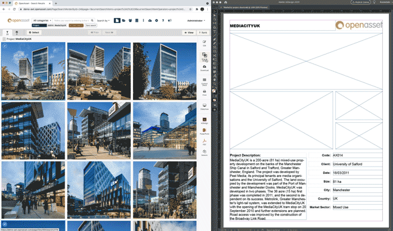Click the fill and stroke swatch in InDesign tools
The image size is (393, 231).
point(214,91)
